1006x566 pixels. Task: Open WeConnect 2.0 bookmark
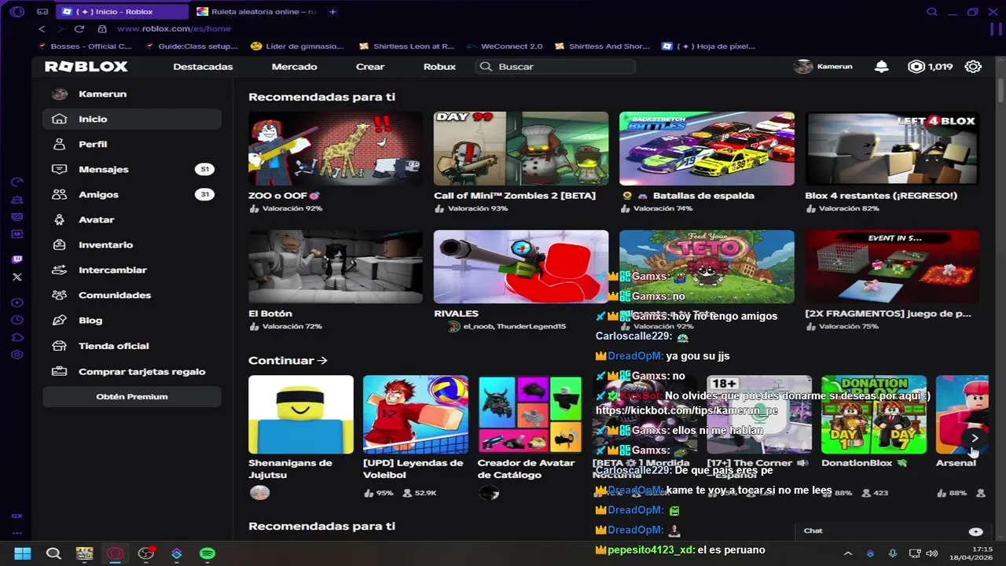point(504,46)
